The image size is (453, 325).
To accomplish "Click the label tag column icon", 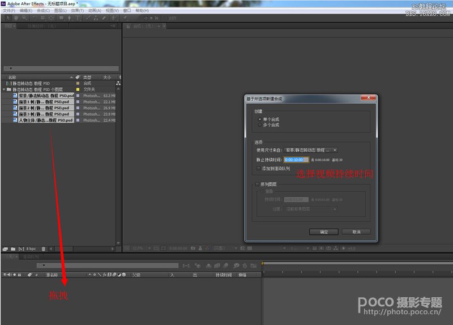I will click(x=78, y=78).
